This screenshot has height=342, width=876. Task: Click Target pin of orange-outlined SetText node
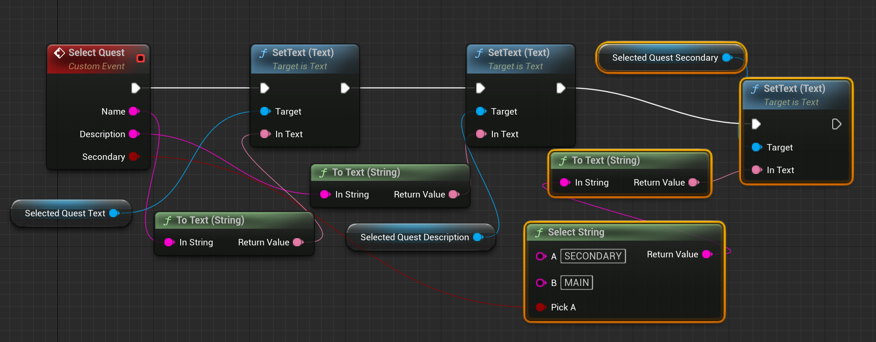pyautogui.click(x=757, y=147)
